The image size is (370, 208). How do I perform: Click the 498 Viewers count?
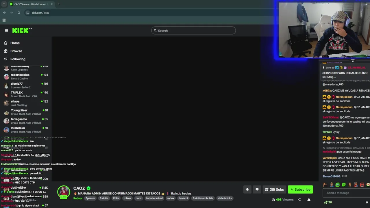(x=283, y=200)
